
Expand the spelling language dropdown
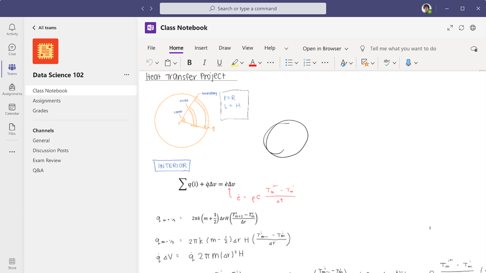point(394,63)
